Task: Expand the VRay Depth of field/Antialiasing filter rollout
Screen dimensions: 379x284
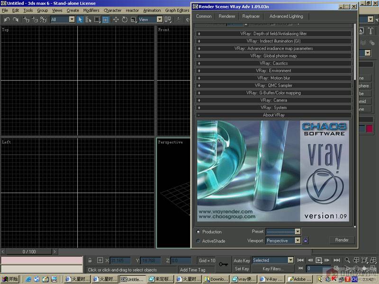Action: click(x=274, y=34)
